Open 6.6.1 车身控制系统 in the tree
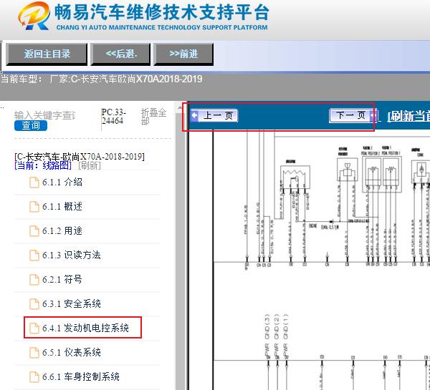This screenshot has width=430, height=390. click(x=80, y=376)
